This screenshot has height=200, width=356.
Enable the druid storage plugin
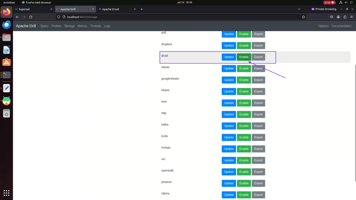click(x=244, y=57)
